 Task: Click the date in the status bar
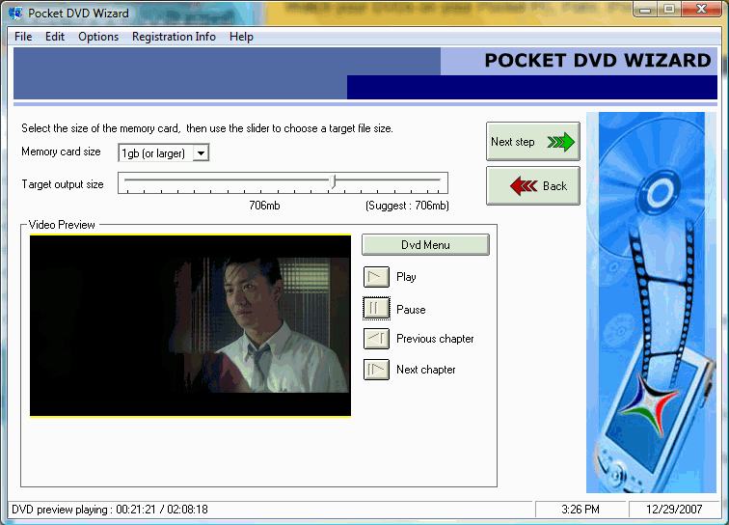(x=674, y=510)
